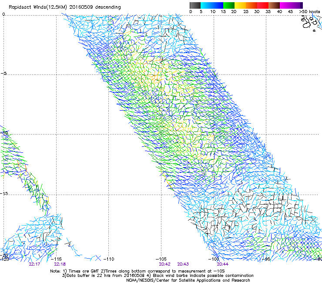Select the '-105' longitude axis label

click(161, 259)
